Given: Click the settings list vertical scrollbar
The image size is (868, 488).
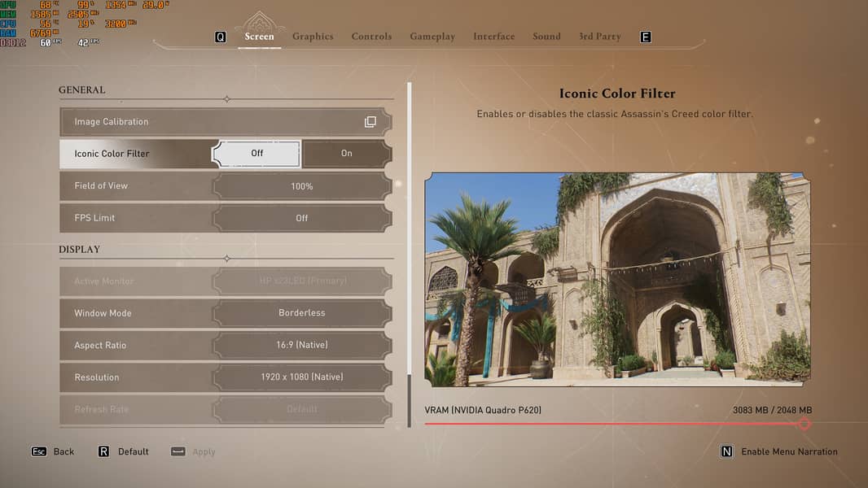Looking at the screenshot, I should click(409, 255).
